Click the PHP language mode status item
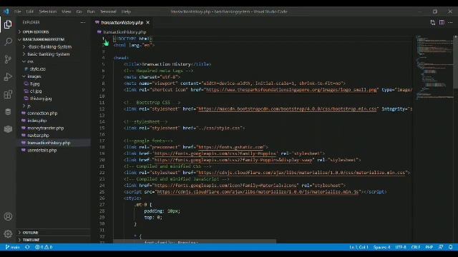Viewport: 458px width, 257px height. point(429,247)
